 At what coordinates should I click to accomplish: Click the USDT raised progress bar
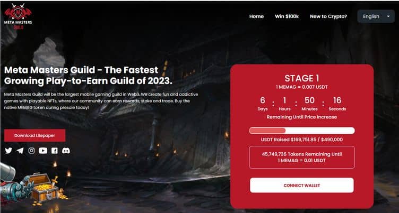(302, 131)
